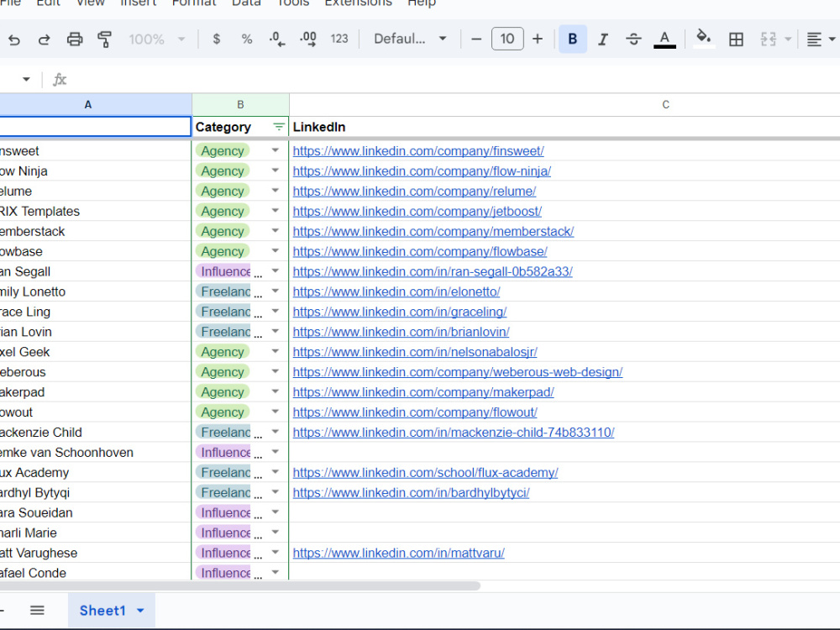Open category dropdown for Ran Segall row
840x630 pixels.
point(276,271)
